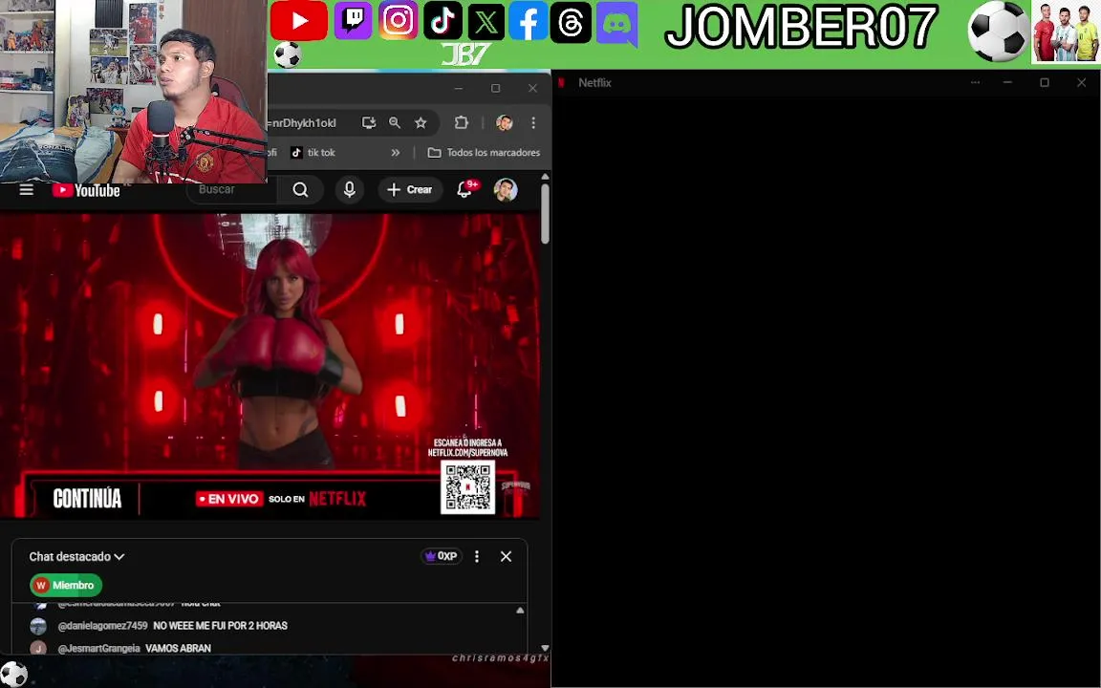Click the Threads icon in stream banner
Viewport: 1101px width, 688px height.
[571, 23]
